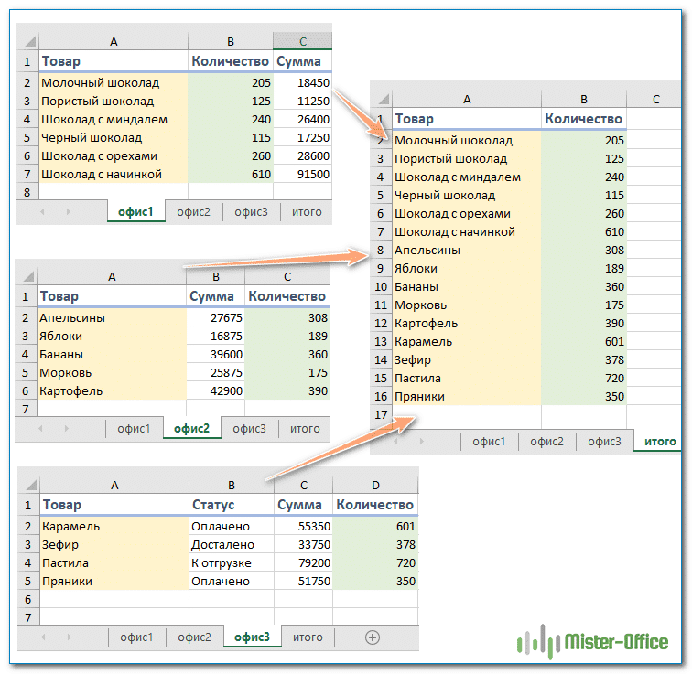Click Сумма header in the офис1 sheet

(302, 61)
